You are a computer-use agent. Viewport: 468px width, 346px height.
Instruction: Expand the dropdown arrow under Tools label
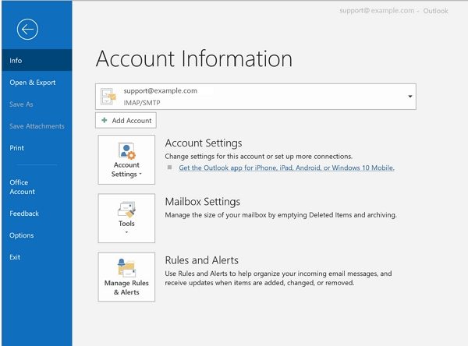coord(126,232)
